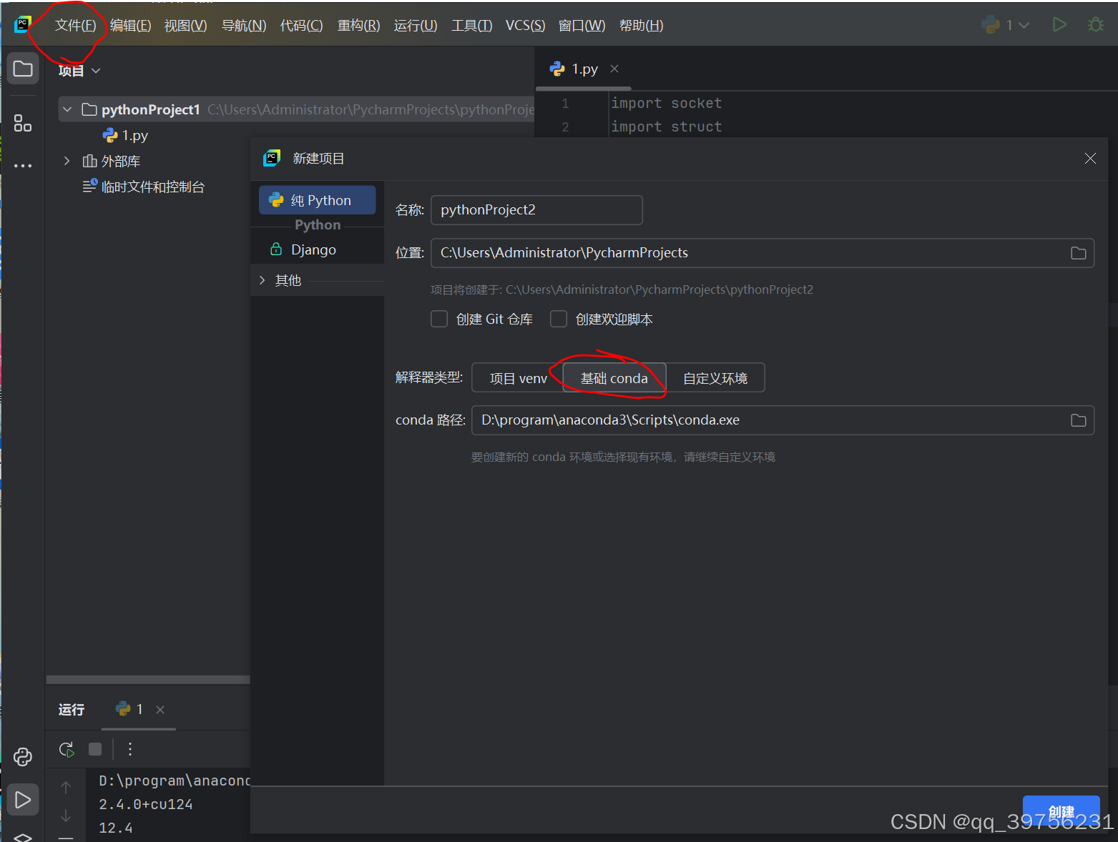Select 项目 venv interpreter type
The image size is (1118, 842).
pos(517,377)
